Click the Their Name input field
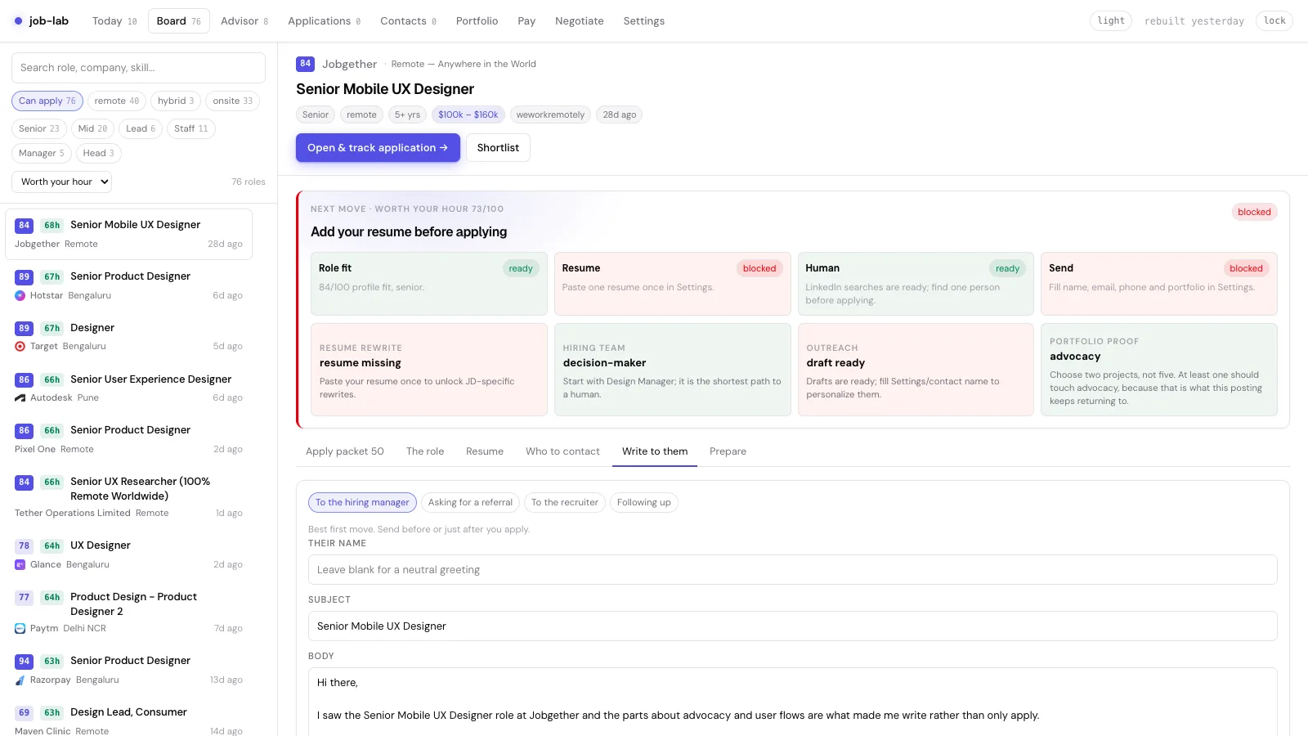The image size is (1308, 736). (x=792, y=570)
